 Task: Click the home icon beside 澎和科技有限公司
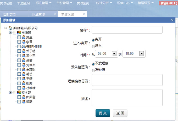coord(10,28)
